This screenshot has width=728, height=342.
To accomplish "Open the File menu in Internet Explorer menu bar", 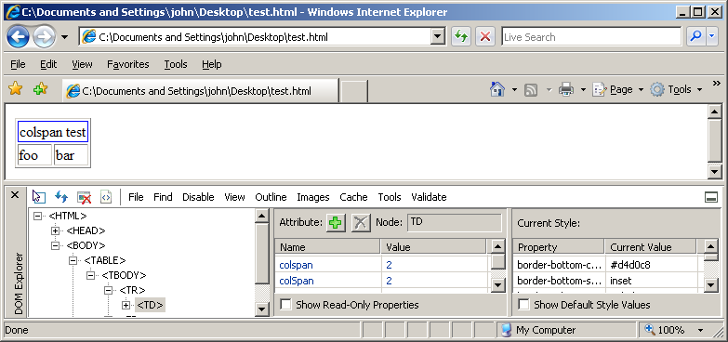I will tap(18, 64).
